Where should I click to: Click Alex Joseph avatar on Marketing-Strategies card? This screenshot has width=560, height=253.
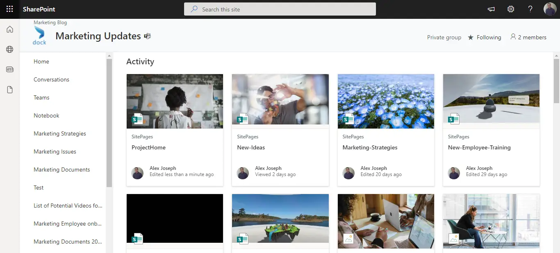pyautogui.click(x=348, y=173)
